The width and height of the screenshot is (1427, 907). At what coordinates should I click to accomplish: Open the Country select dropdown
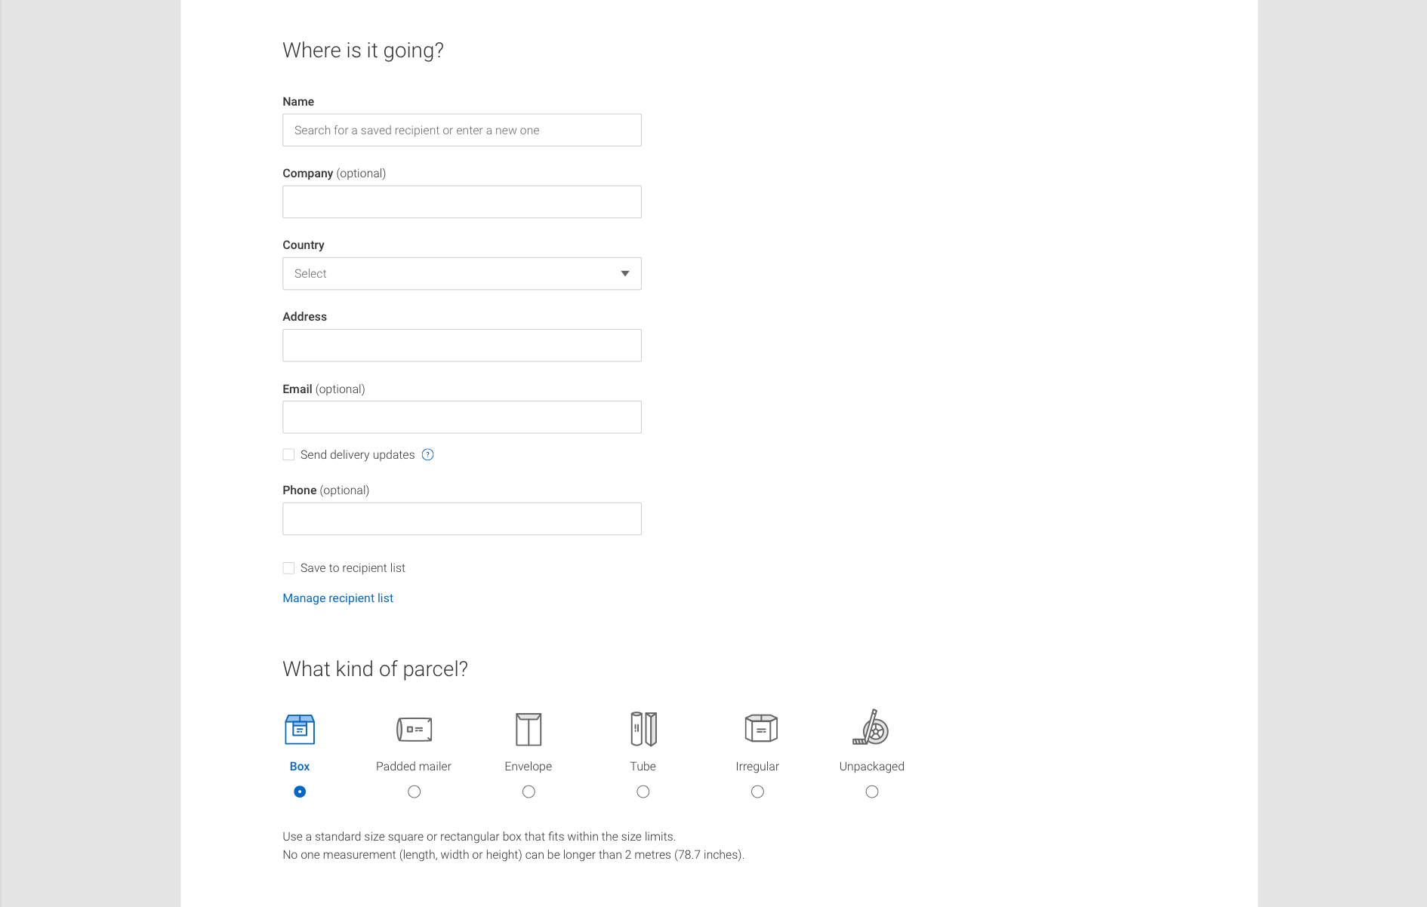pyautogui.click(x=461, y=273)
